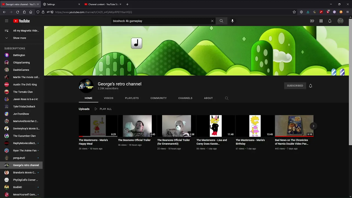
Task: Open Lisa and Corey Does Karate thumbnail
Action: (x=216, y=126)
